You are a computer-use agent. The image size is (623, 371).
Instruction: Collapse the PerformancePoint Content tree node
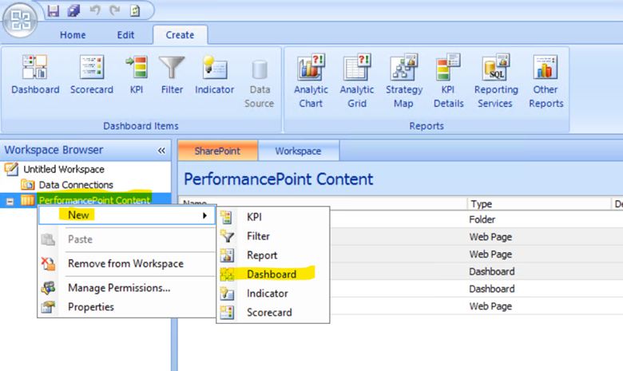(x=10, y=202)
